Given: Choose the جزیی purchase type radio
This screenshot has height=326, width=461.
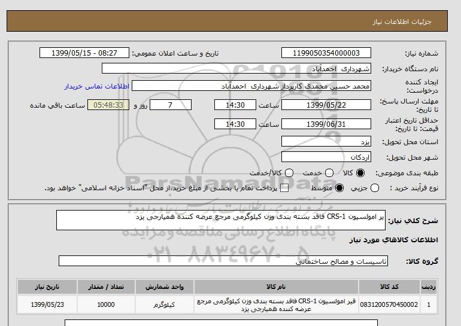Looking at the screenshot, I should click(375, 188).
